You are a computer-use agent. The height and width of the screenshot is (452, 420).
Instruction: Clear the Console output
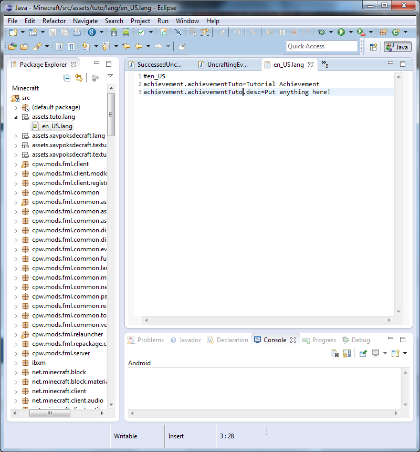point(334,354)
